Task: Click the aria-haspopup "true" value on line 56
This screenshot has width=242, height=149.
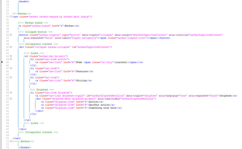Action: point(183,96)
